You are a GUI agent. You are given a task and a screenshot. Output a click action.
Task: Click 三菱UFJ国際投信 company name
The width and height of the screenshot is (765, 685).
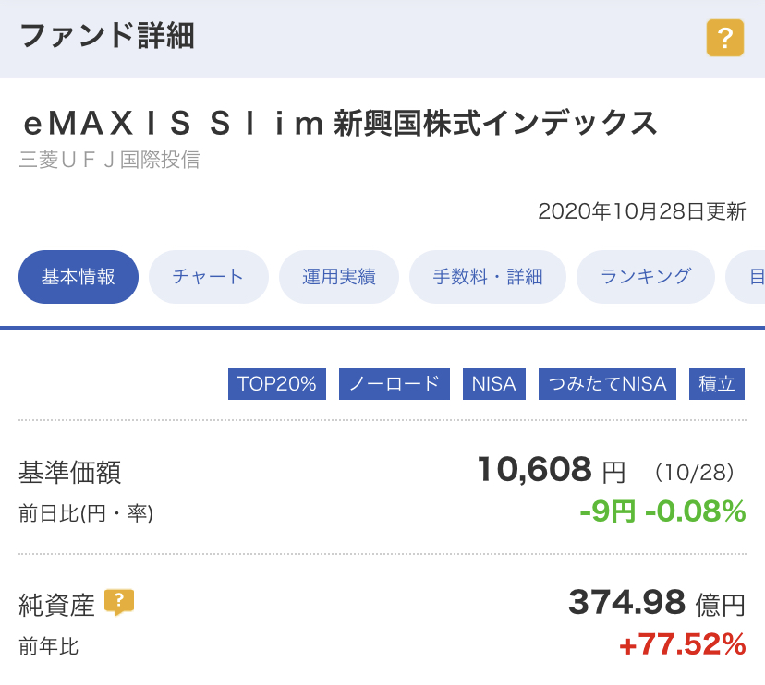click(109, 160)
